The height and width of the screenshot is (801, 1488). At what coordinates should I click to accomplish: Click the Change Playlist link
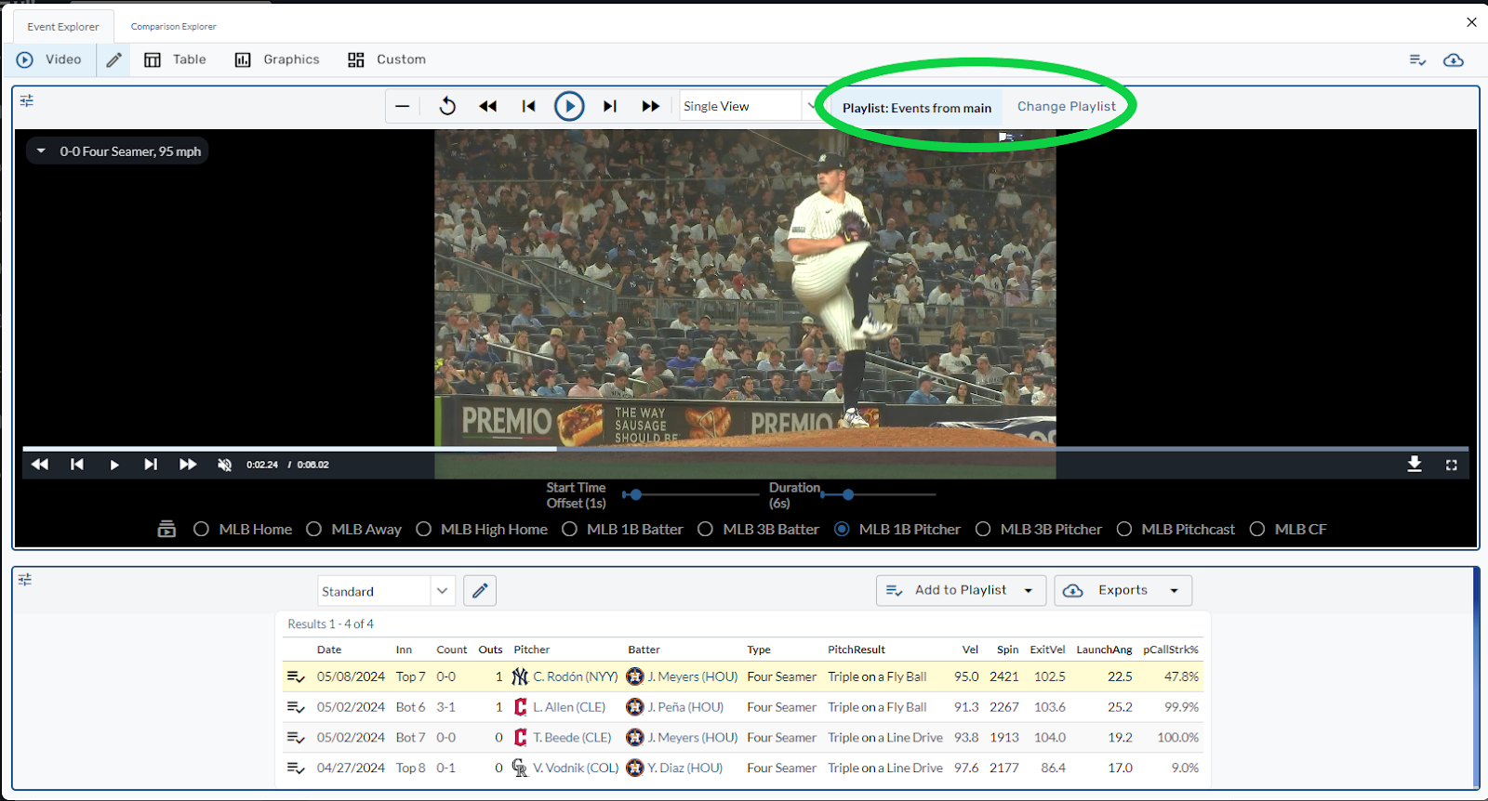pos(1066,107)
